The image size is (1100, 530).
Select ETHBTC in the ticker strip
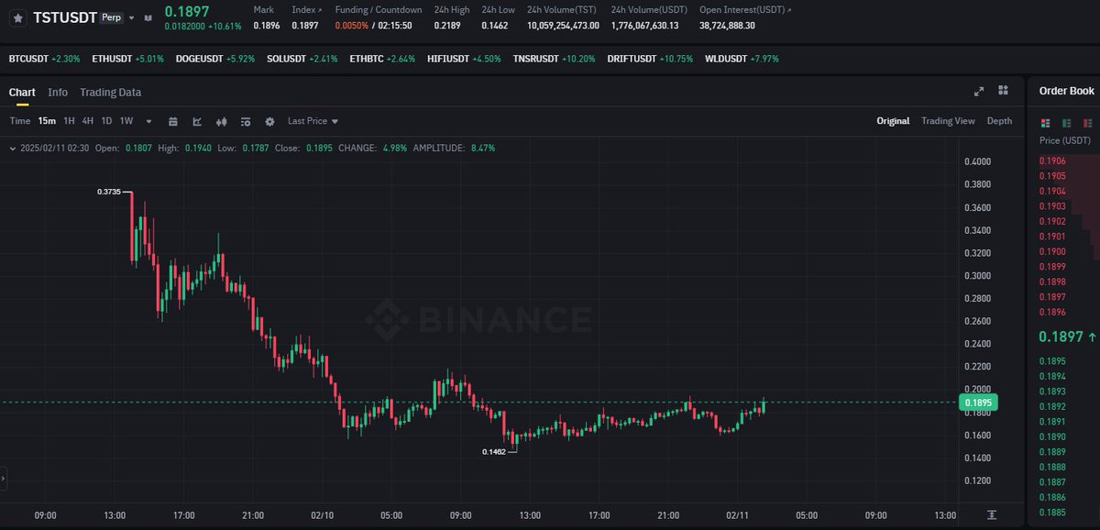point(382,59)
